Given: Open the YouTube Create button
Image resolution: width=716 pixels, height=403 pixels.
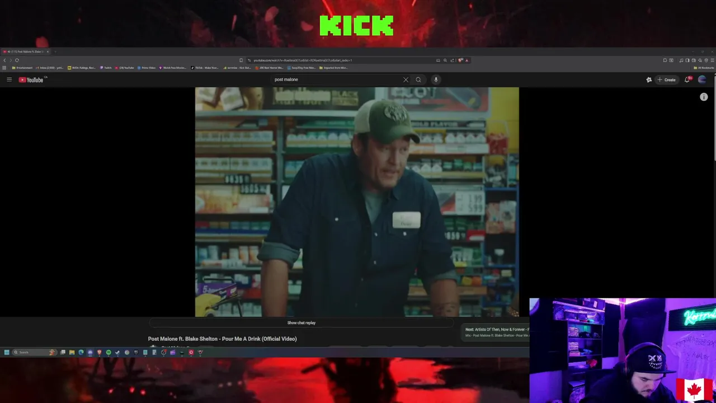Looking at the screenshot, I should point(667,79).
